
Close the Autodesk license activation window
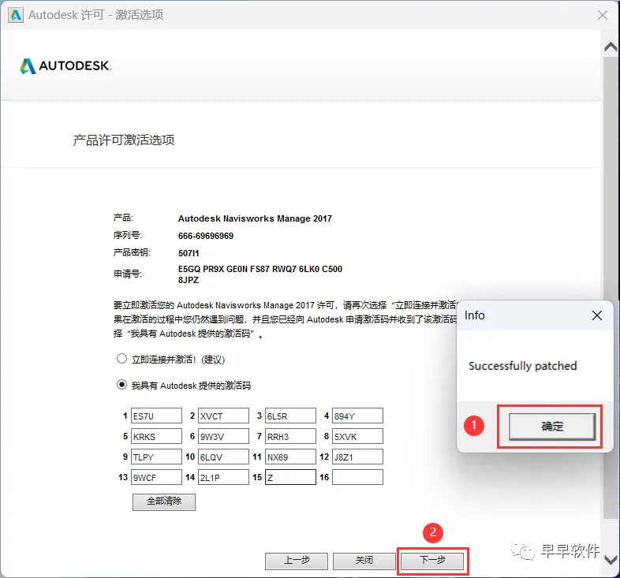click(x=603, y=15)
